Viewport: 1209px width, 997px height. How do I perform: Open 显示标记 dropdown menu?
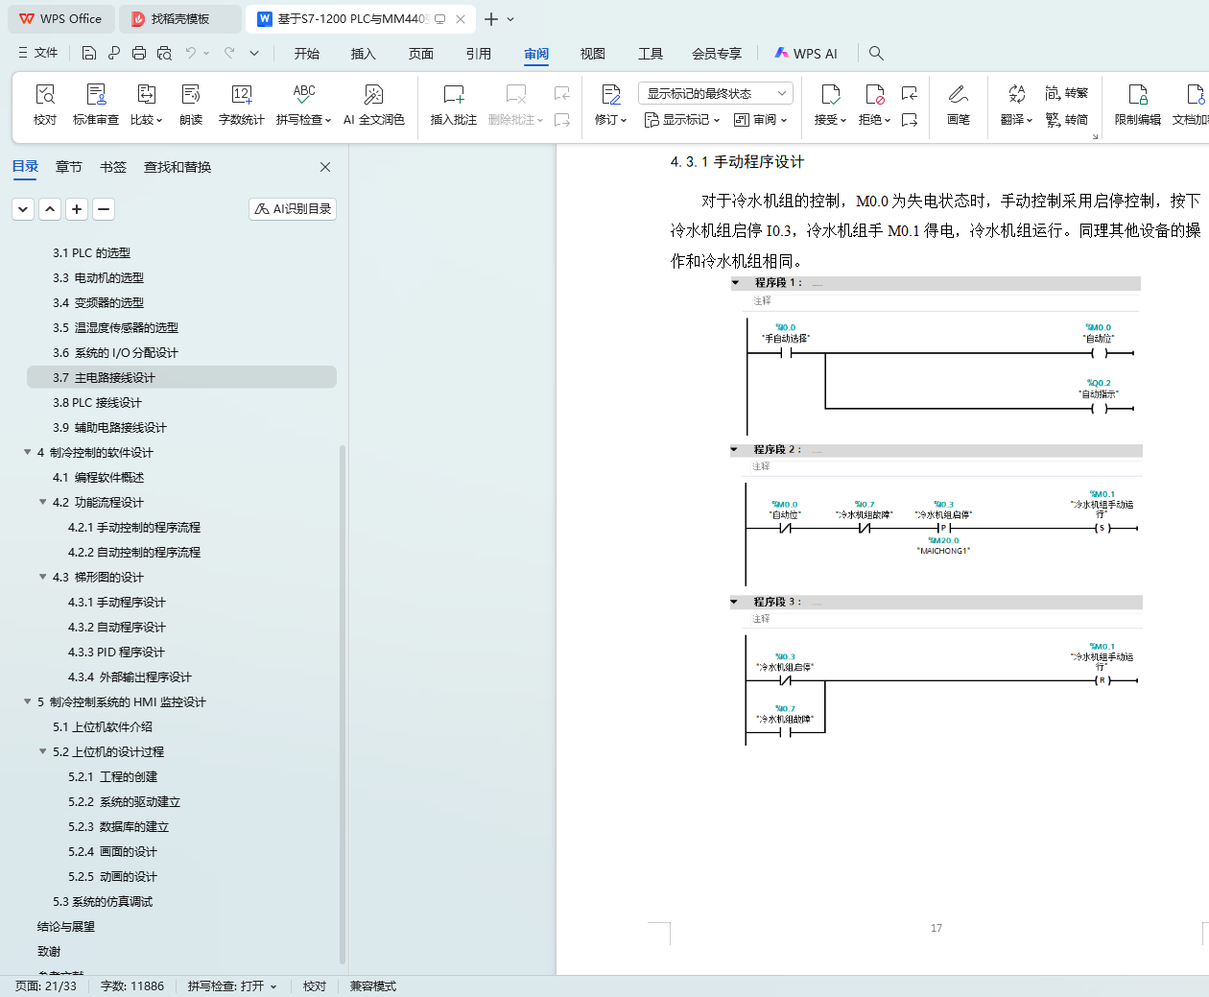(682, 120)
